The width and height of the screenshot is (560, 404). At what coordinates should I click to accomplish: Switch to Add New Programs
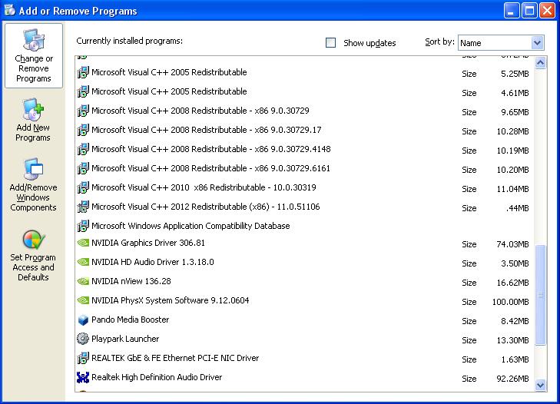tap(33, 121)
